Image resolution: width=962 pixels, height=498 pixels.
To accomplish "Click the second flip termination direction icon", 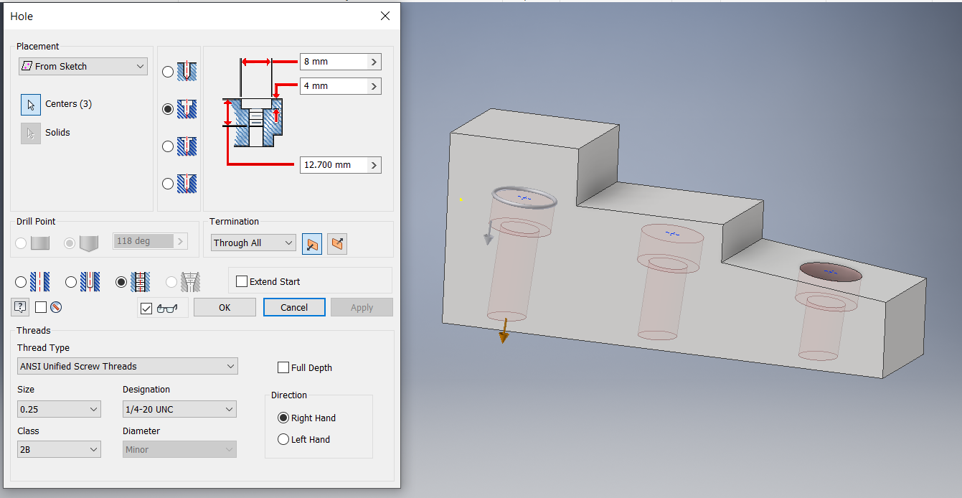I will coord(337,244).
